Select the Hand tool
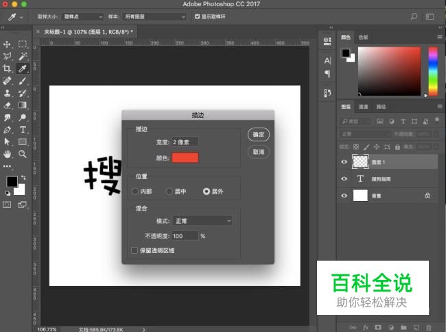This screenshot has width=446, height=332. tap(7, 154)
